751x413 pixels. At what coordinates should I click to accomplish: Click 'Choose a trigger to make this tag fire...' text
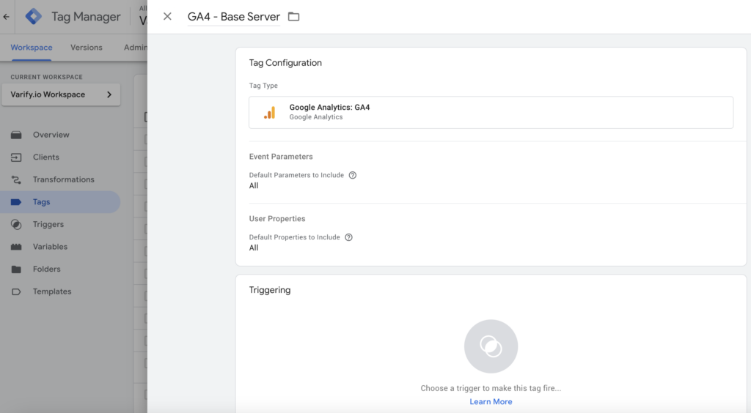(x=491, y=389)
